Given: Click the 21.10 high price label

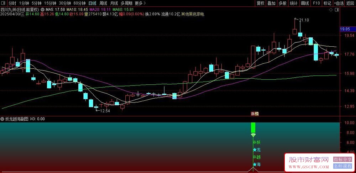Looking at the screenshot, I should (304, 20).
